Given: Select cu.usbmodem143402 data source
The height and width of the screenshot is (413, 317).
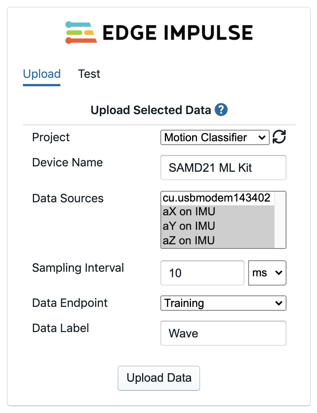Looking at the screenshot, I should click(217, 198).
